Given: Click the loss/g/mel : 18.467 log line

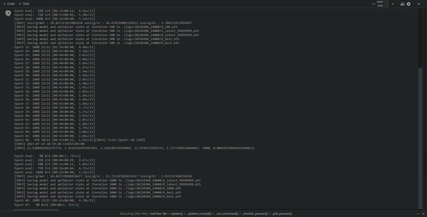Looking at the screenshot, I should click(x=103, y=176).
